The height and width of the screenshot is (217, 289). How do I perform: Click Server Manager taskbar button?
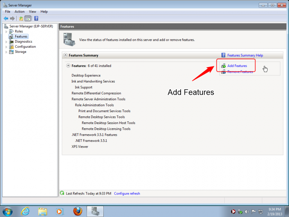(95, 211)
